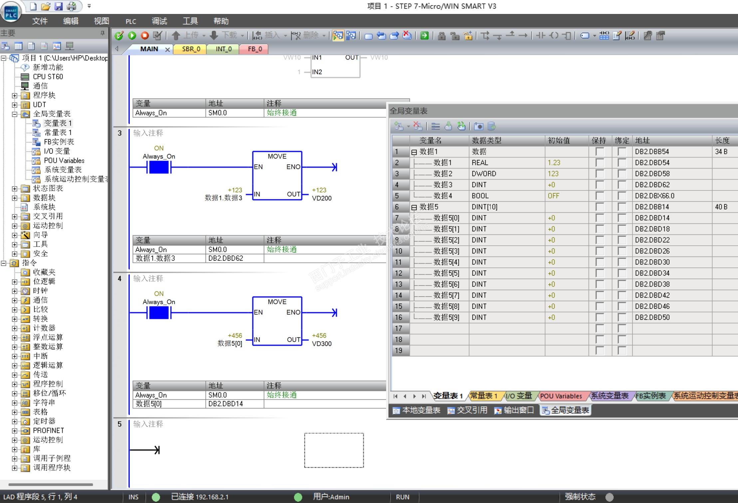
Task: Click the insert coil icon in toolbar
Action: coord(554,36)
